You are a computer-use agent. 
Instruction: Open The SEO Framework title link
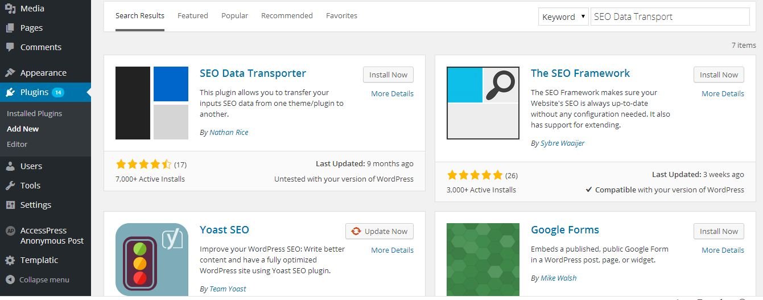coord(580,73)
